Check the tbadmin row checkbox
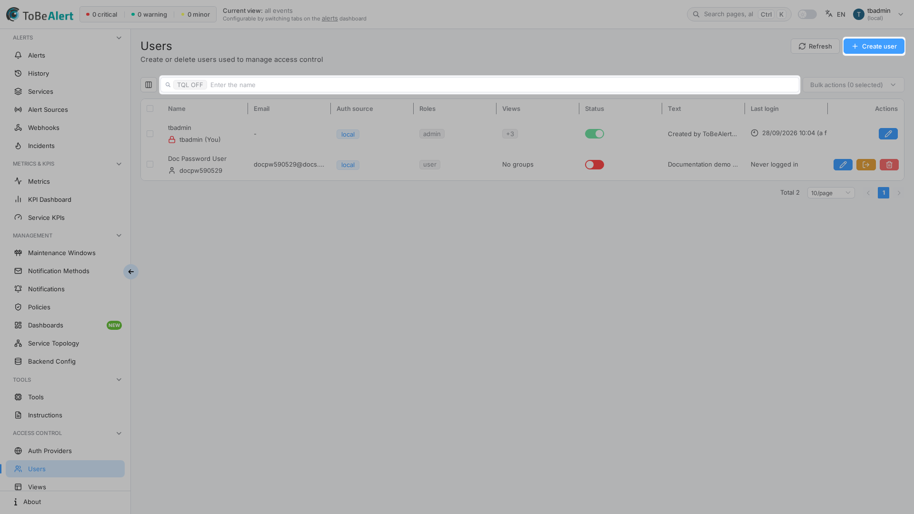914x514 pixels. tap(150, 134)
